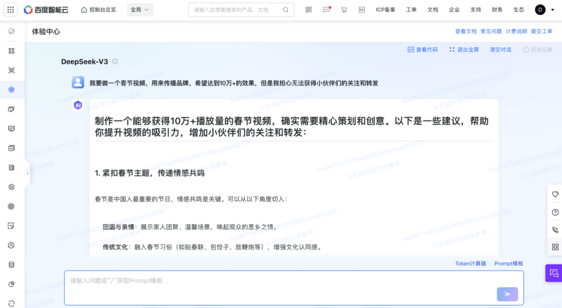The height and width of the screenshot is (308, 562).
Task: Open 计费说明 link
Action: [x=516, y=32]
